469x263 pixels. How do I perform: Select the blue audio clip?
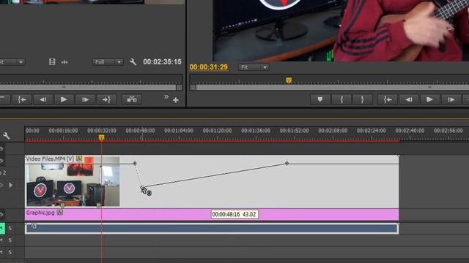point(212,229)
